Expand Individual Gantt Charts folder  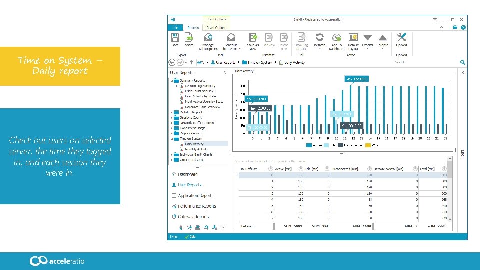pyautogui.click(x=171, y=154)
